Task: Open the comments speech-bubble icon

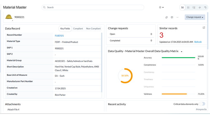Action: click(x=172, y=17)
